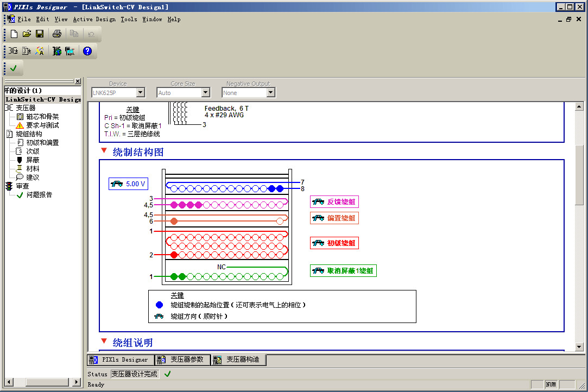588x392 pixels.
Task: Select 初级和偏置 tree item
Action: point(42,143)
